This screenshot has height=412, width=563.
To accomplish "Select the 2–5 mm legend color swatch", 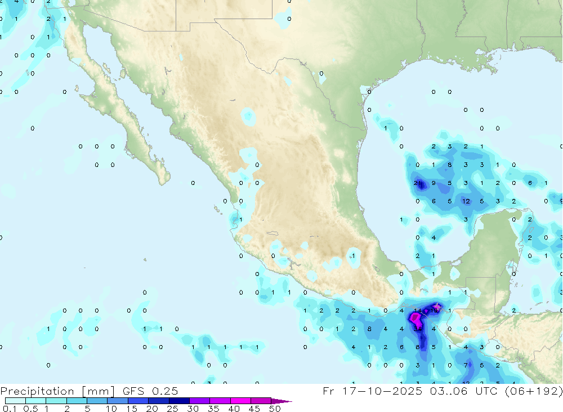I will pyautogui.click(x=77, y=401).
